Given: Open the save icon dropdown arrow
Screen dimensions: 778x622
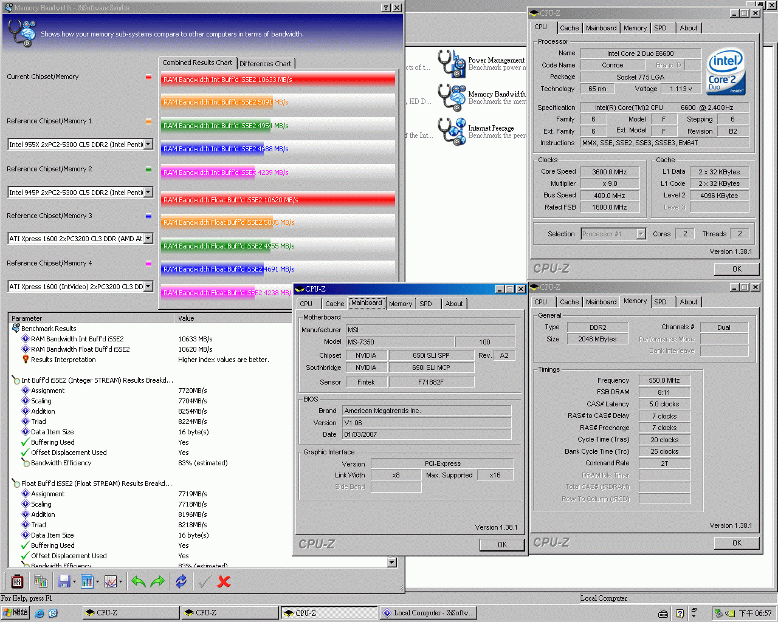Looking at the screenshot, I should point(74,582).
